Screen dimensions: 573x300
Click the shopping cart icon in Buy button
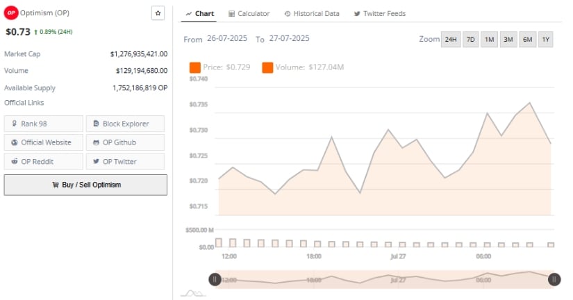[x=55, y=185]
